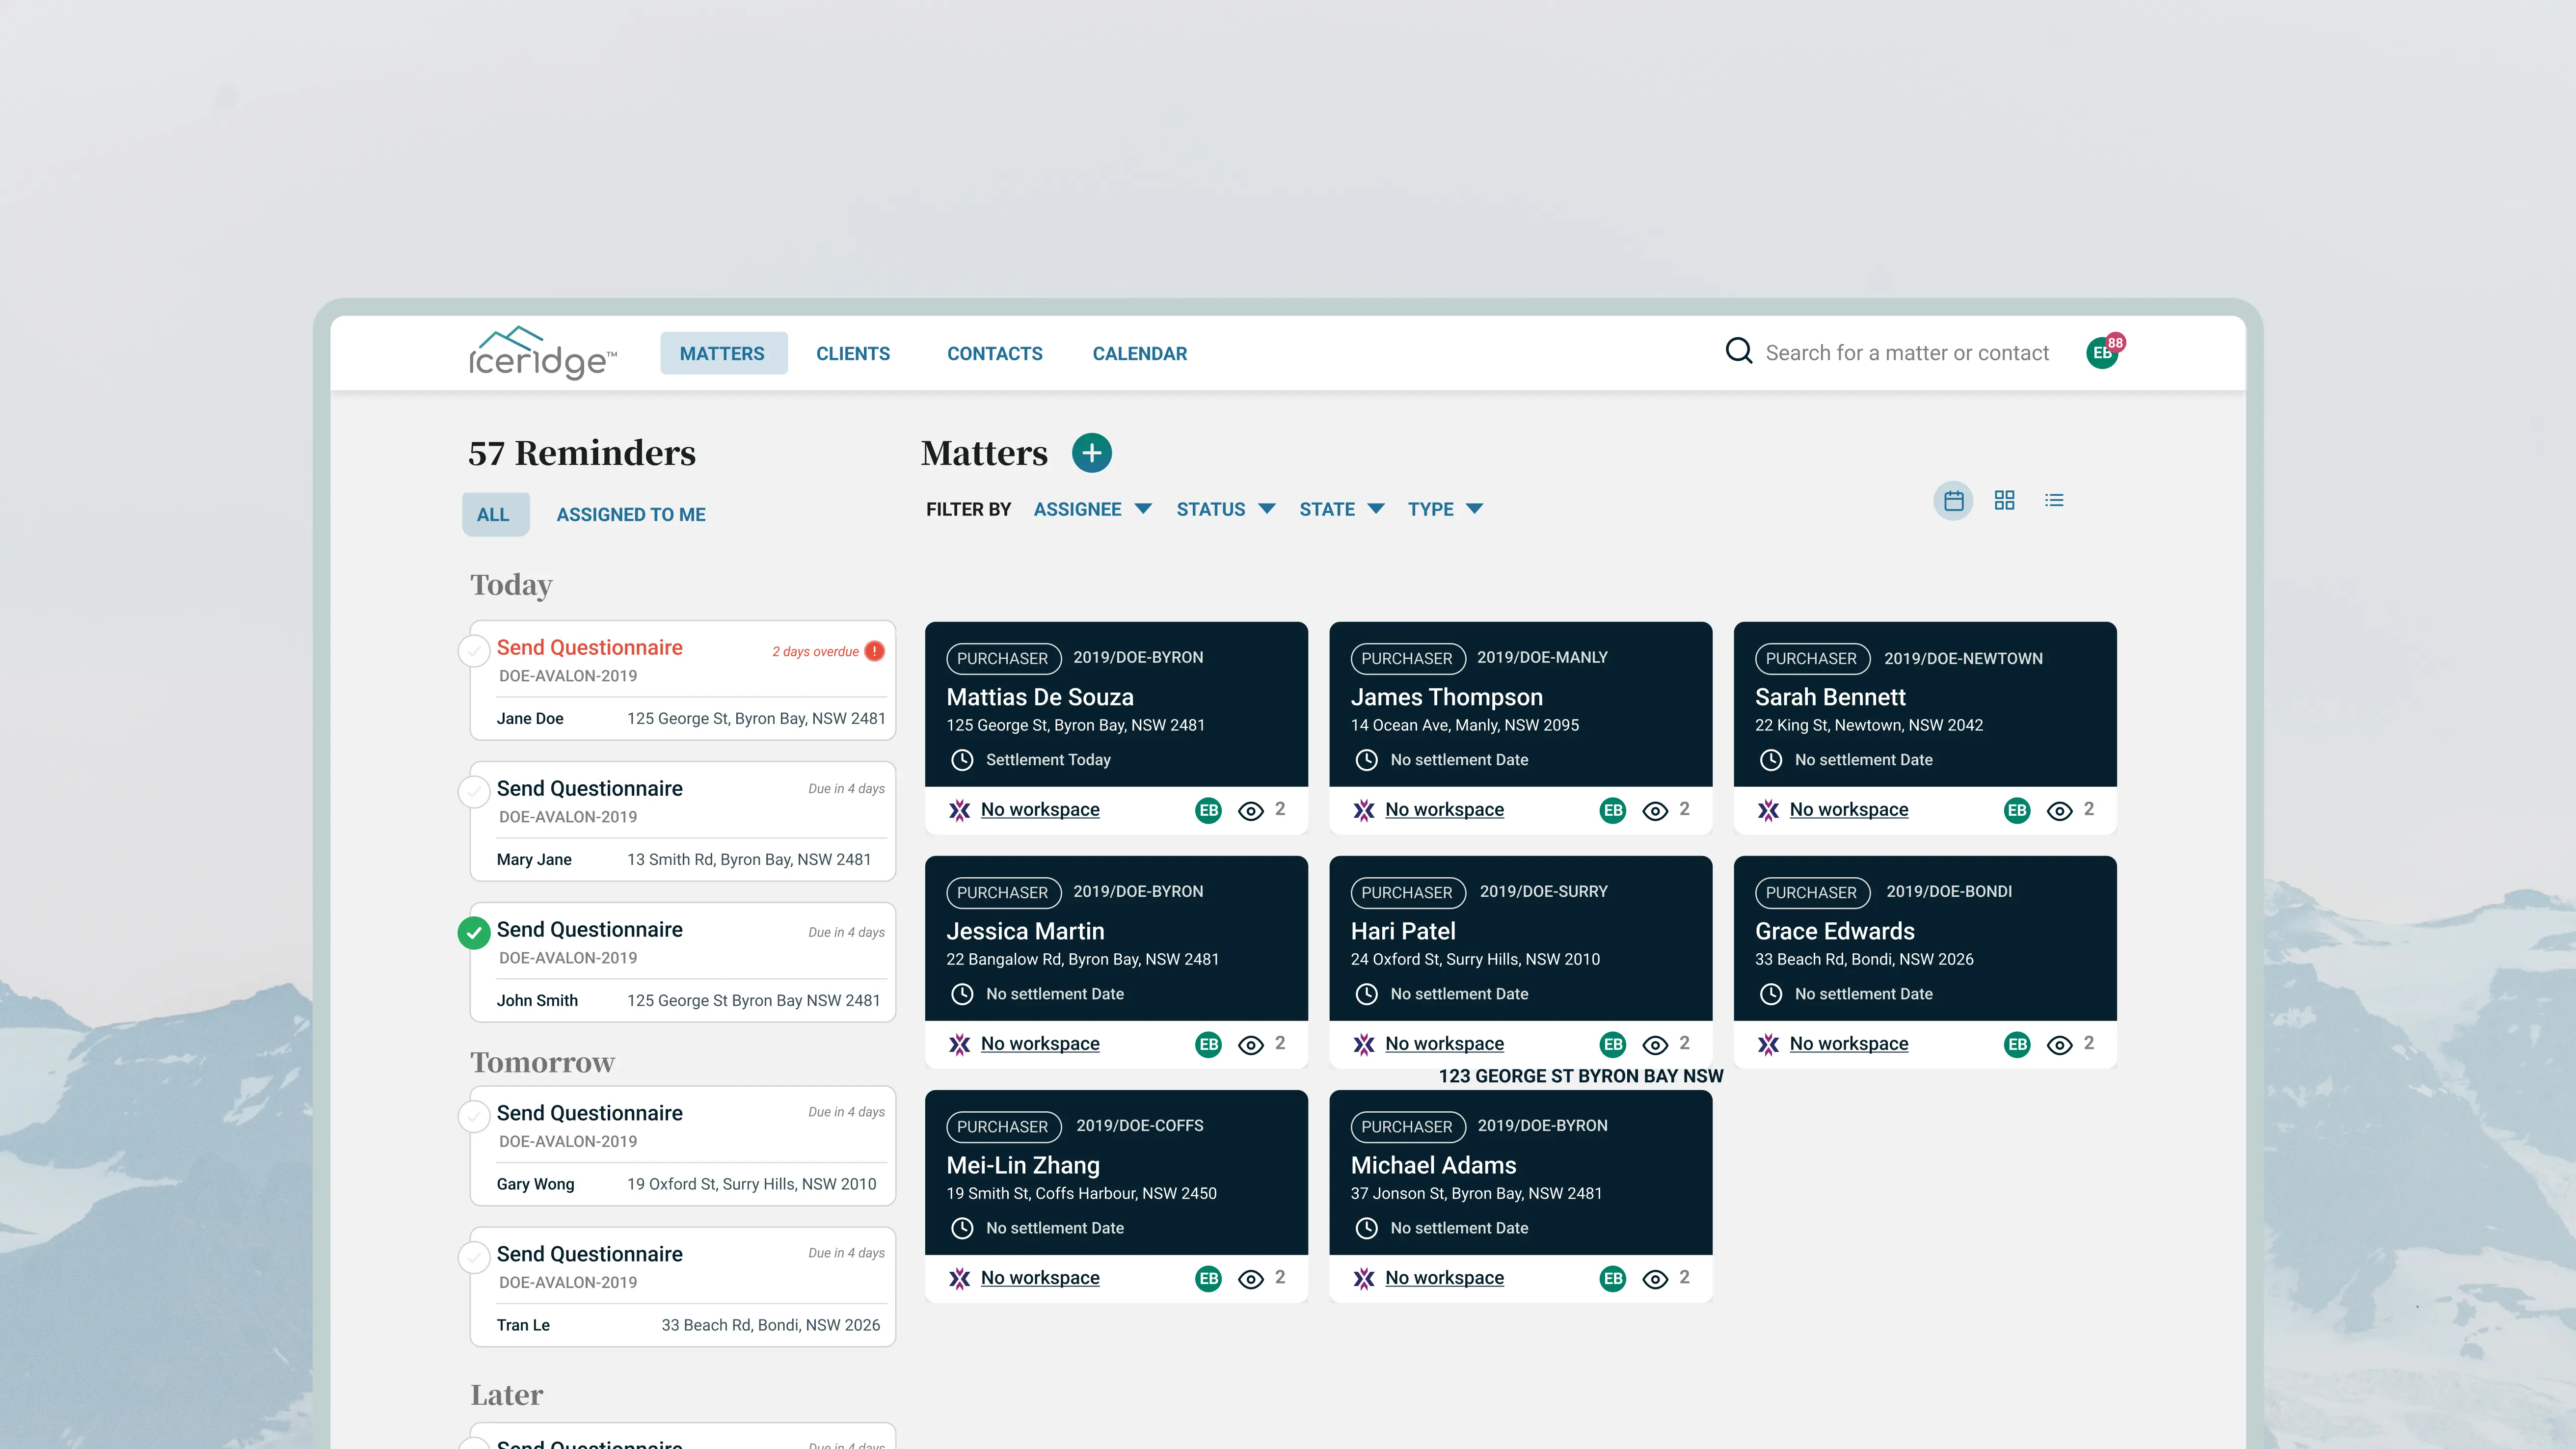Click clock icon on Mattias De Souza card
The image size is (2576, 1449).
click(x=962, y=760)
